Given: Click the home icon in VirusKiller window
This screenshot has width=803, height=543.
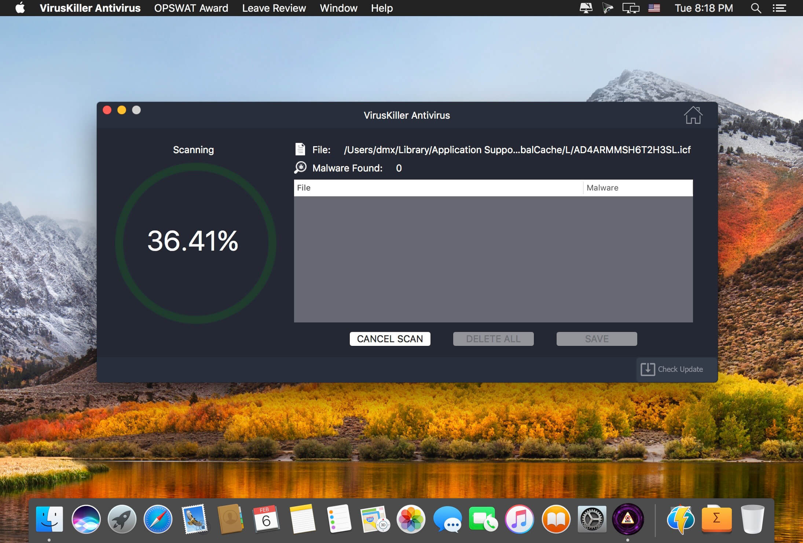Looking at the screenshot, I should (693, 115).
